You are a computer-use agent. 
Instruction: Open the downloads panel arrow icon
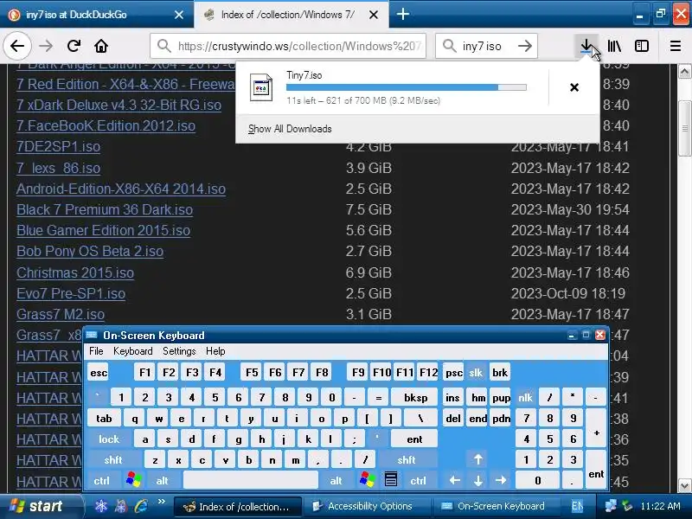(x=586, y=46)
